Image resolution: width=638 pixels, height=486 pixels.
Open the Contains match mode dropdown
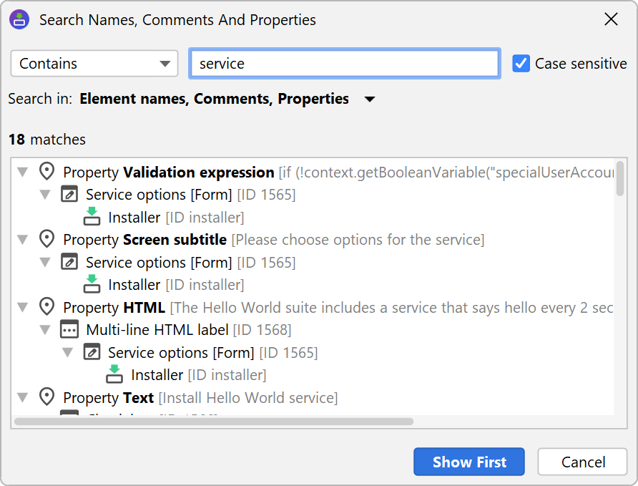[94, 64]
